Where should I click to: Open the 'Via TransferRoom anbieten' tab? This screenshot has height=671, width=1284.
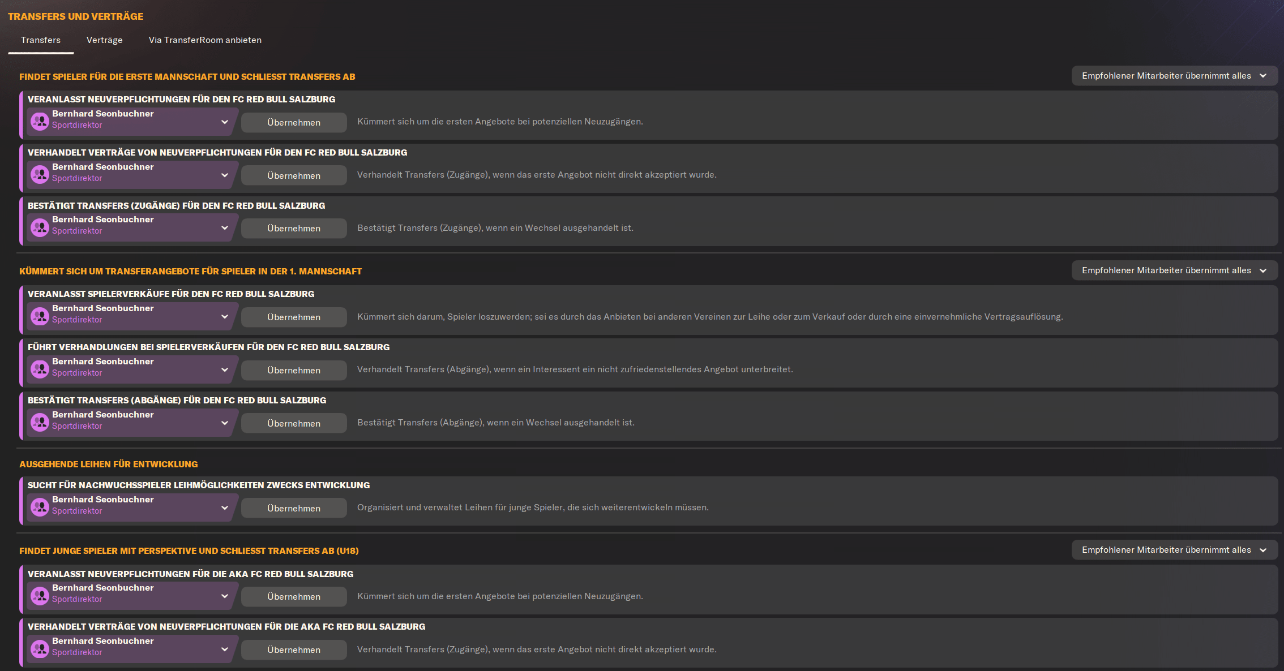point(205,40)
